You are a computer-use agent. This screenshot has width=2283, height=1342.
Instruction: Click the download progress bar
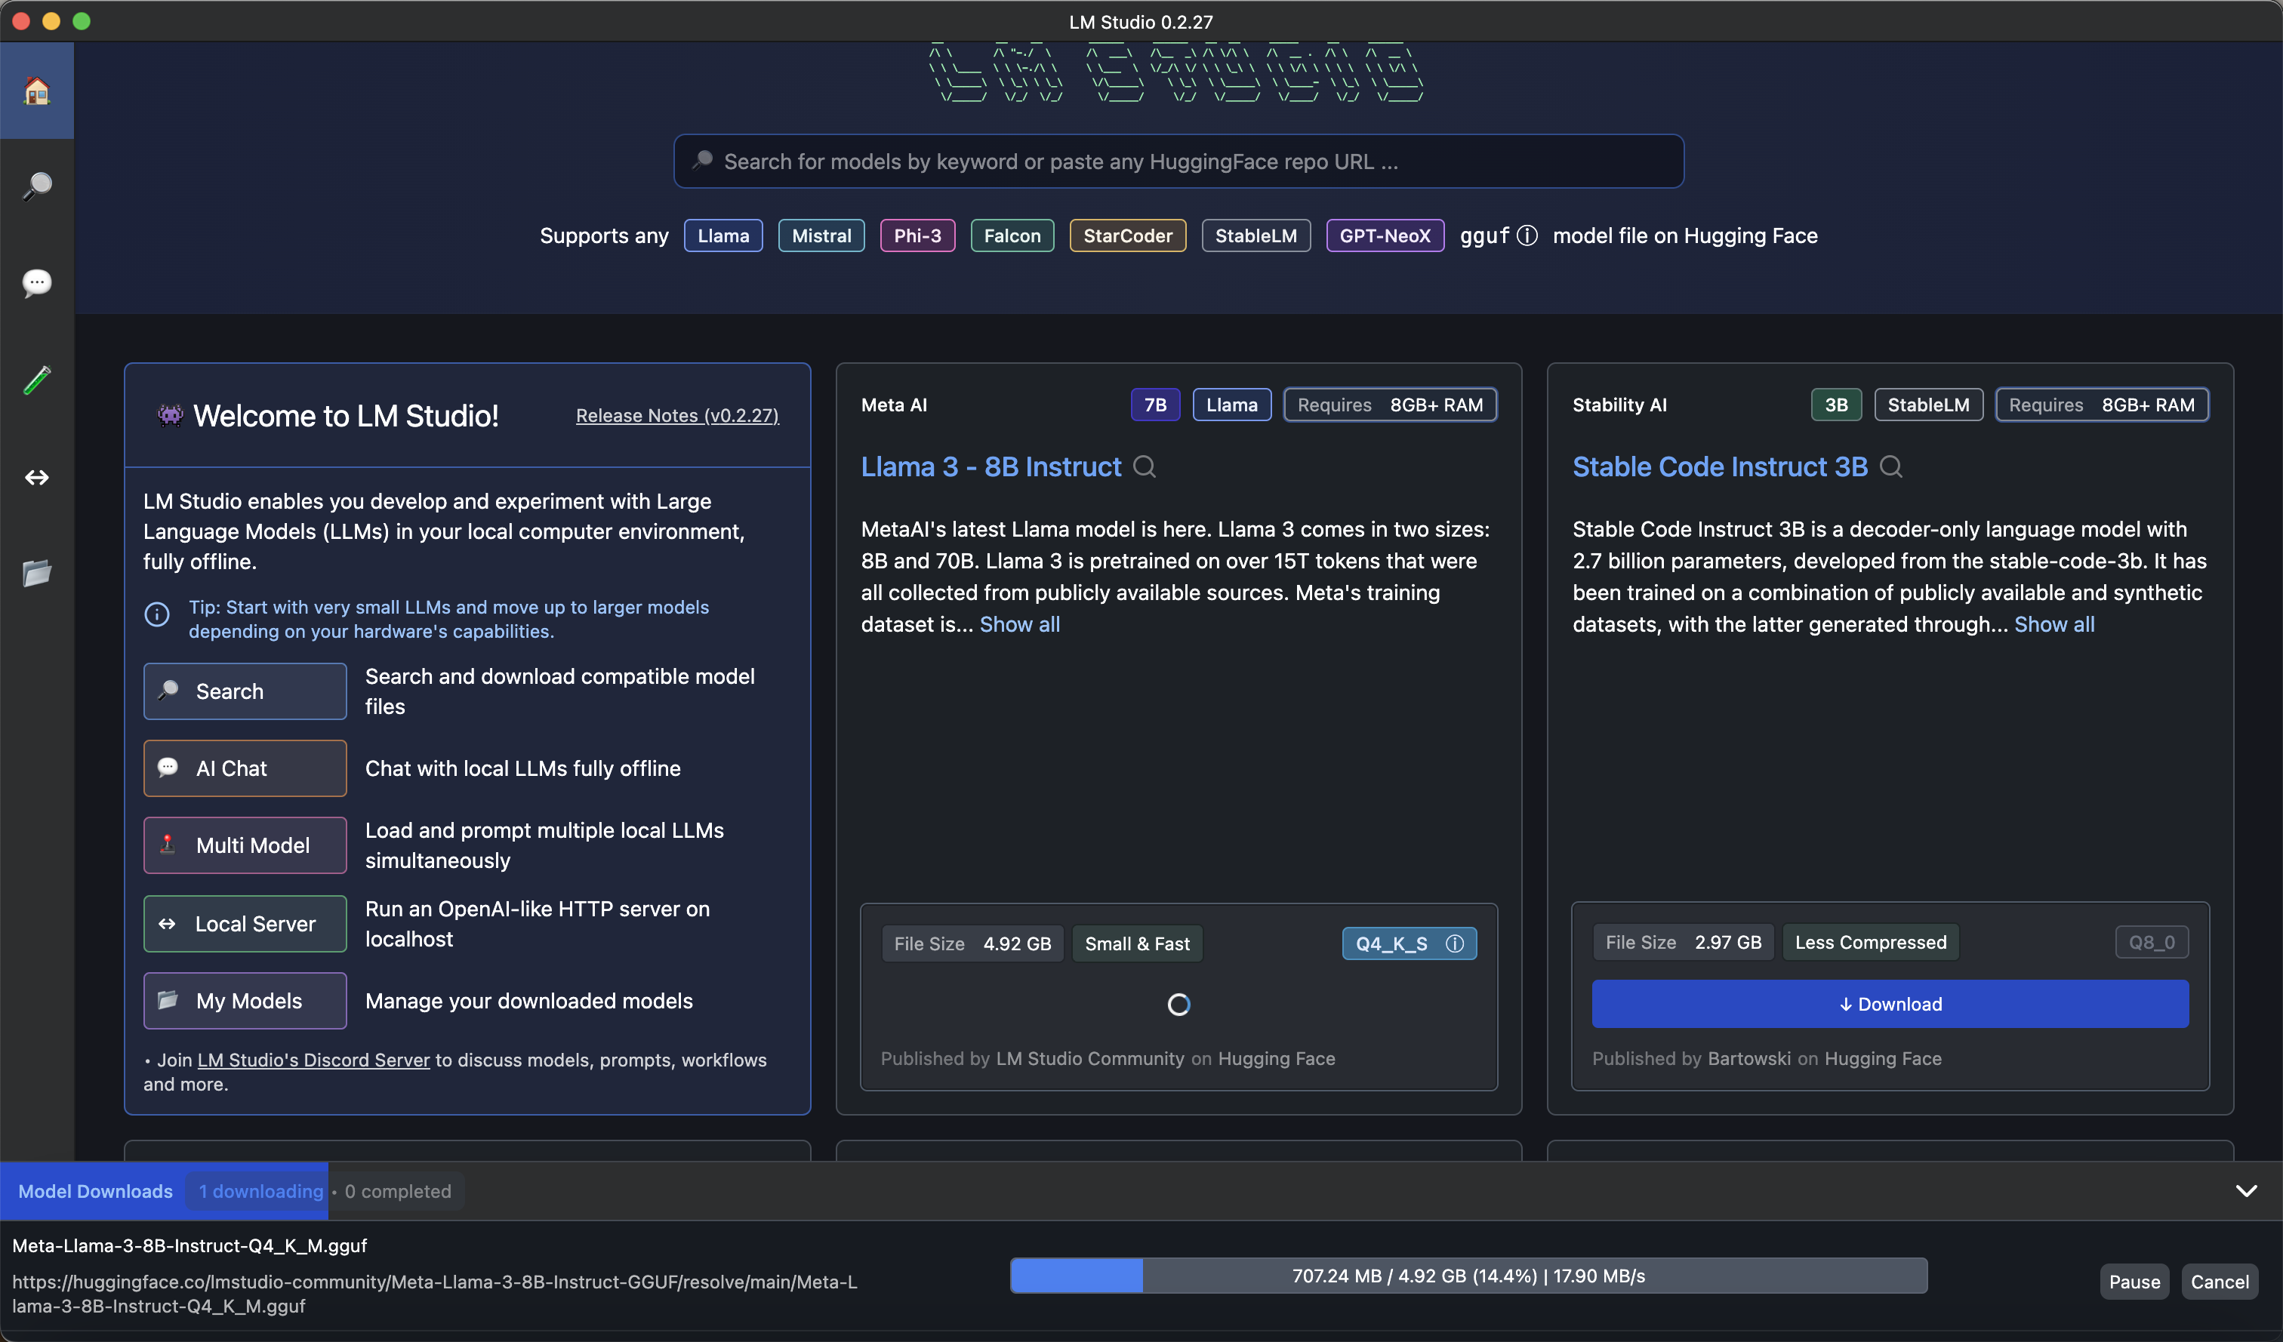[1468, 1275]
